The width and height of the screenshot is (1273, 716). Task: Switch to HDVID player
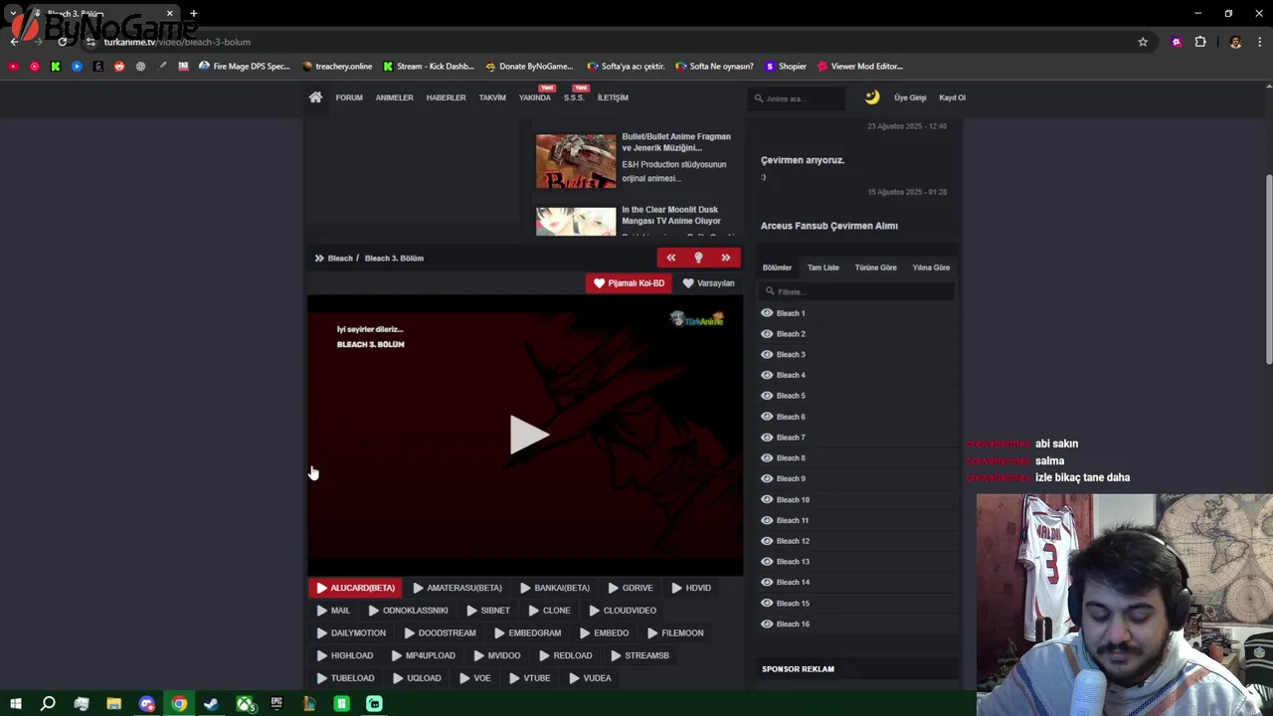691,588
